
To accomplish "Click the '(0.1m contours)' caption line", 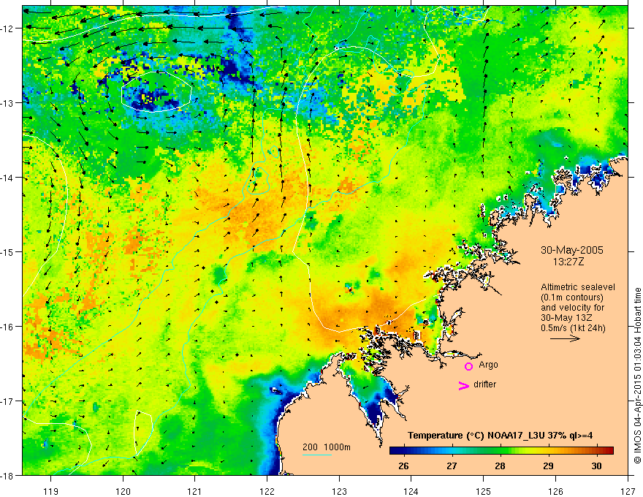I will pos(572,297).
